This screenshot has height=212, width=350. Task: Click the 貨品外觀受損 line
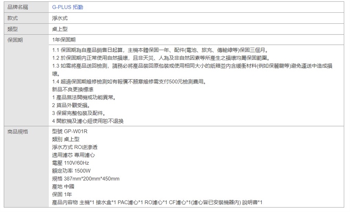click(71, 105)
